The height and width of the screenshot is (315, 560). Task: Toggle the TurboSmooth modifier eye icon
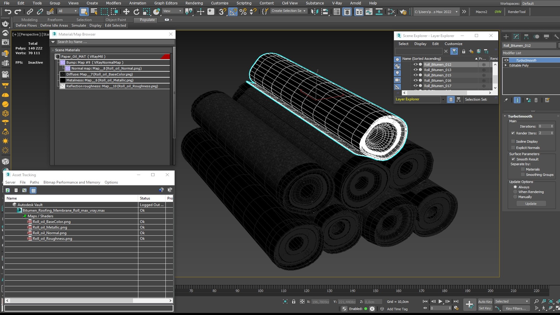coord(507,60)
